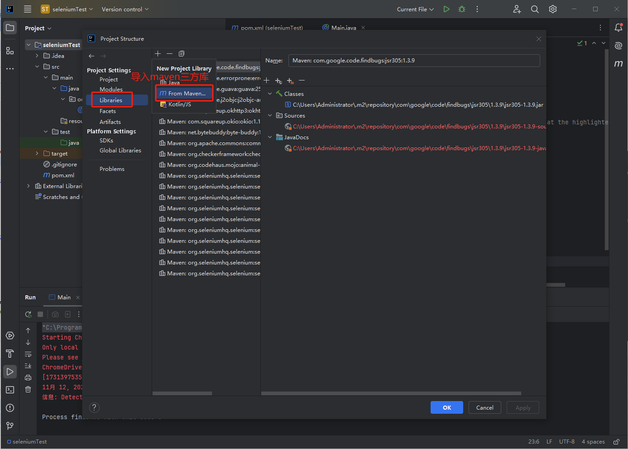Open the Services tool window icon
The width and height of the screenshot is (628, 449).
(x=10, y=336)
